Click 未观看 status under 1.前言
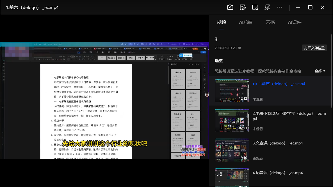This screenshot has width=333, height=187. pos(257,99)
